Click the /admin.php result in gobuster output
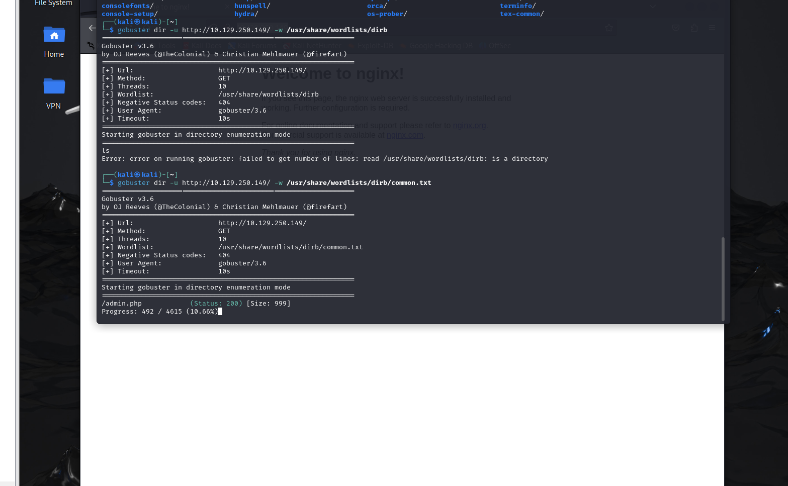Image resolution: width=788 pixels, height=486 pixels. pyautogui.click(x=122, y=304)
